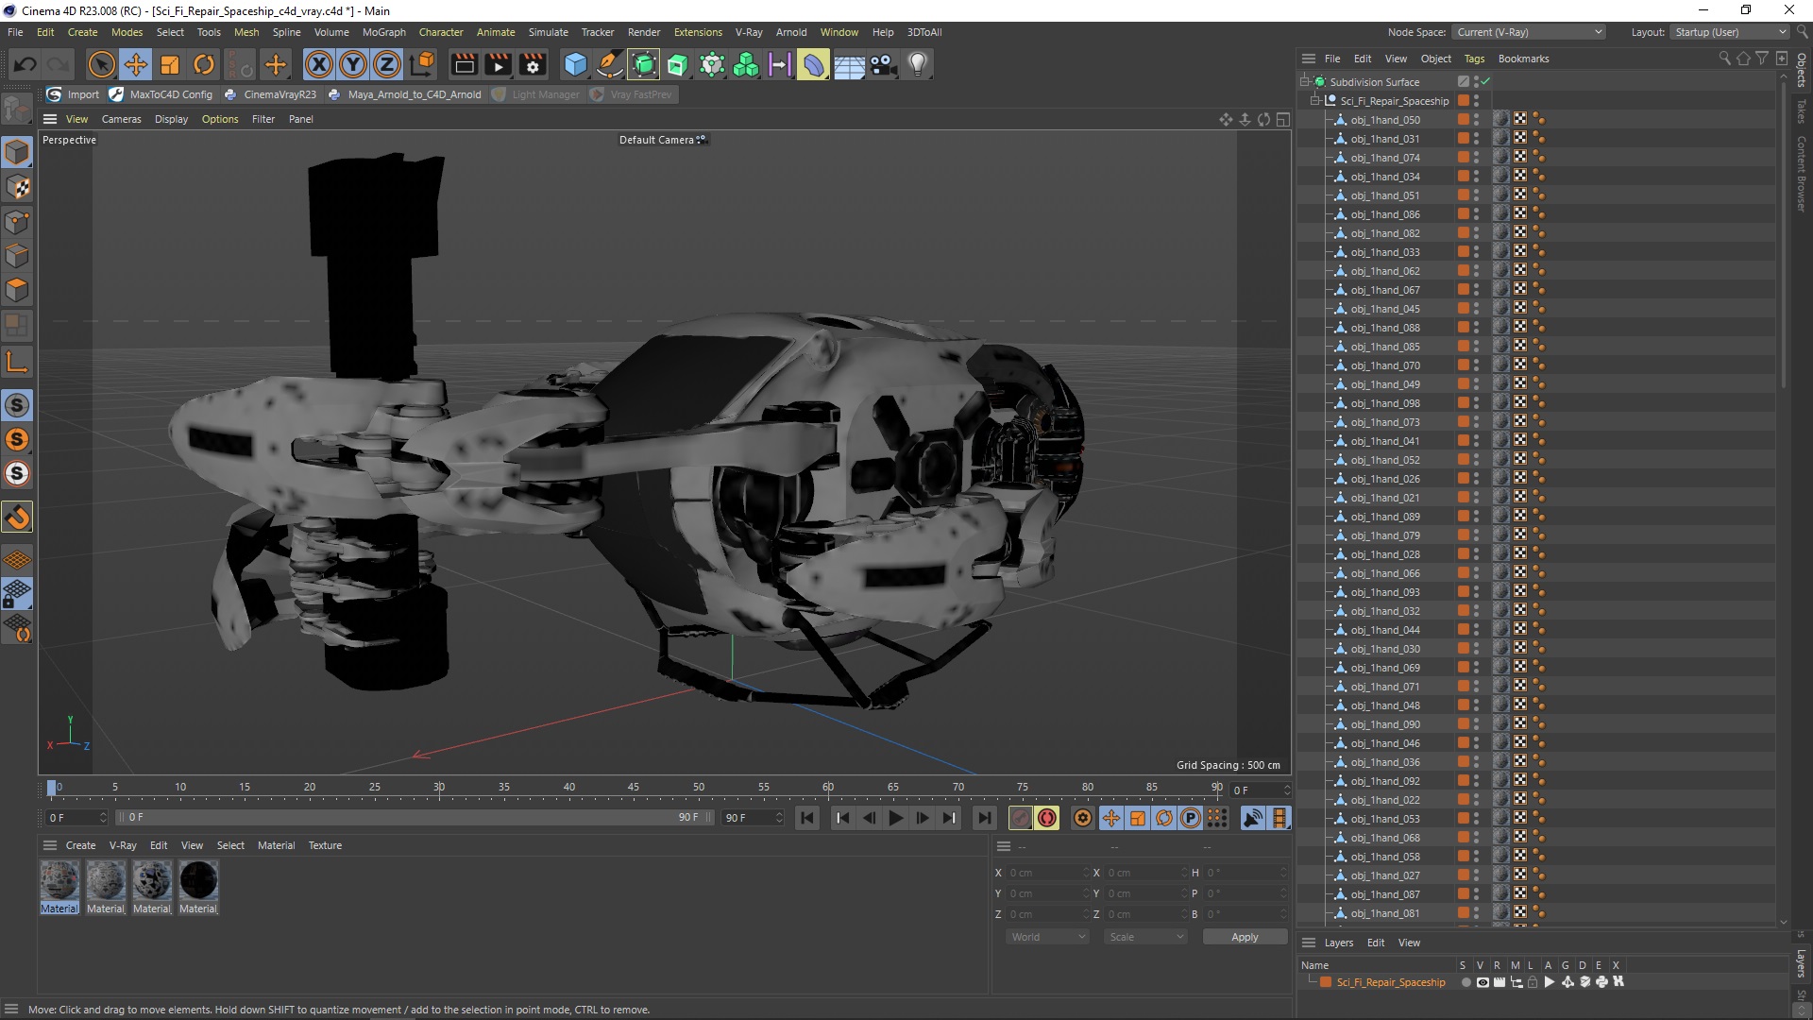This screenshot has width=1813, height=1020.
Task: Toggle Snap magnet icon
Action: pyautogui.click(x=17, y=517)
